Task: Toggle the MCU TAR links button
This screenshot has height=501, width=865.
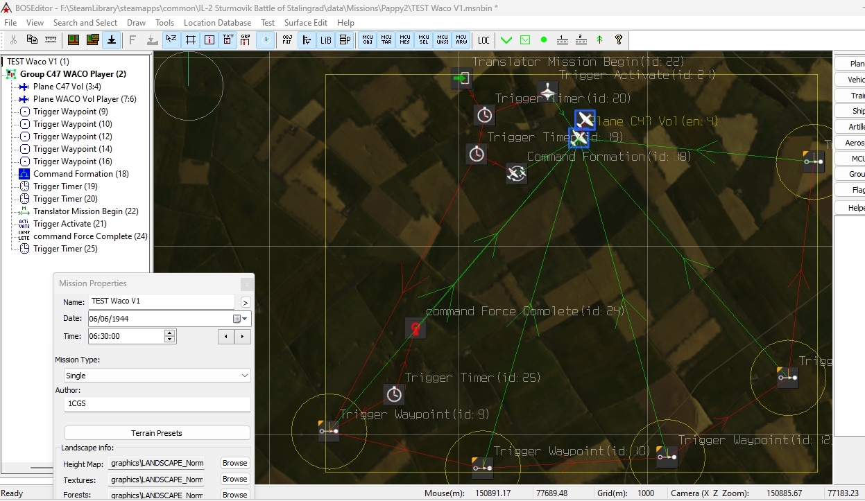Action: pyautogui.click(x=386, y=40)
